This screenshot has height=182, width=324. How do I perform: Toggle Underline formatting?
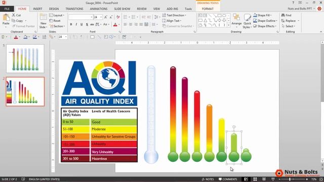pos(82,25)
